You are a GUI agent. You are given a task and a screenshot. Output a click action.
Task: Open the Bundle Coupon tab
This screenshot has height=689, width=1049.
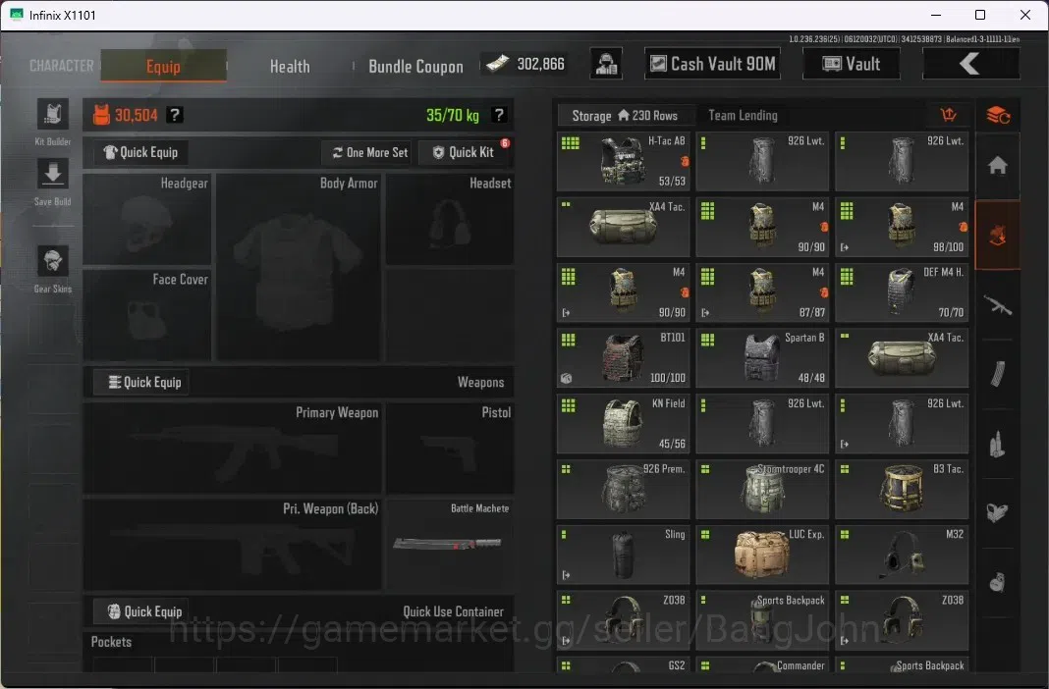[x=415, y=66]
